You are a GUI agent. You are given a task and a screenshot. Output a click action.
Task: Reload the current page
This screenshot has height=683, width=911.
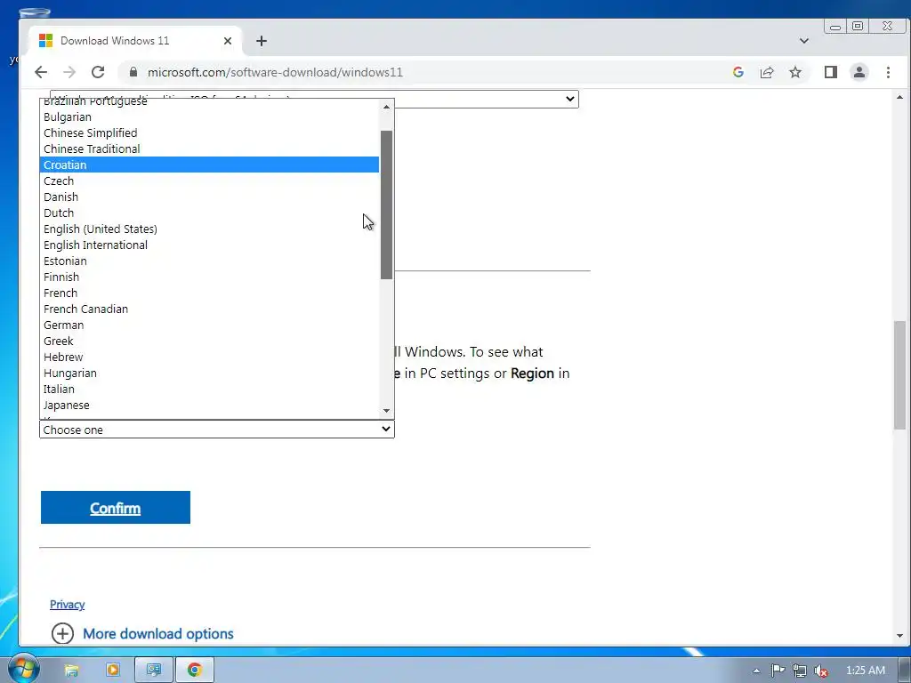pyautogui.click(x=98, y=72)
